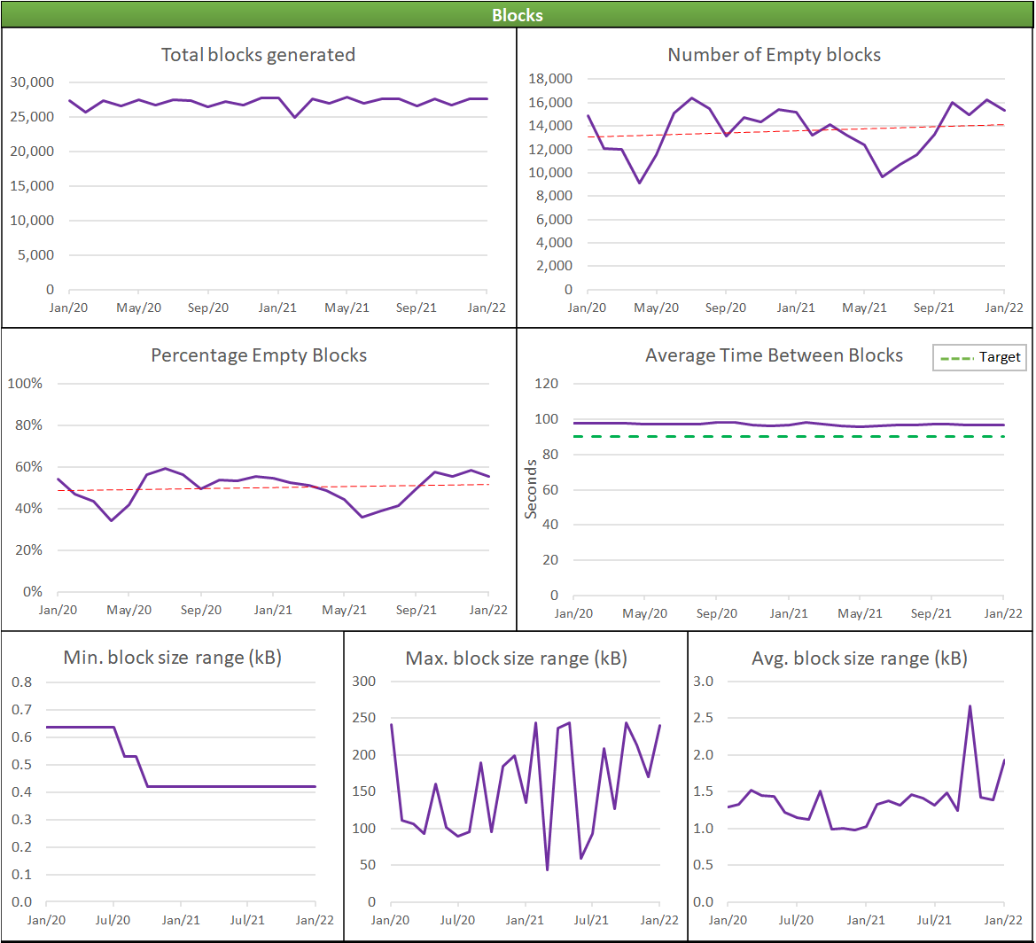The image size is (1036, 943).
Task: Click Jul/20 under Min. block size chart
Action: (x=113, y=920)
